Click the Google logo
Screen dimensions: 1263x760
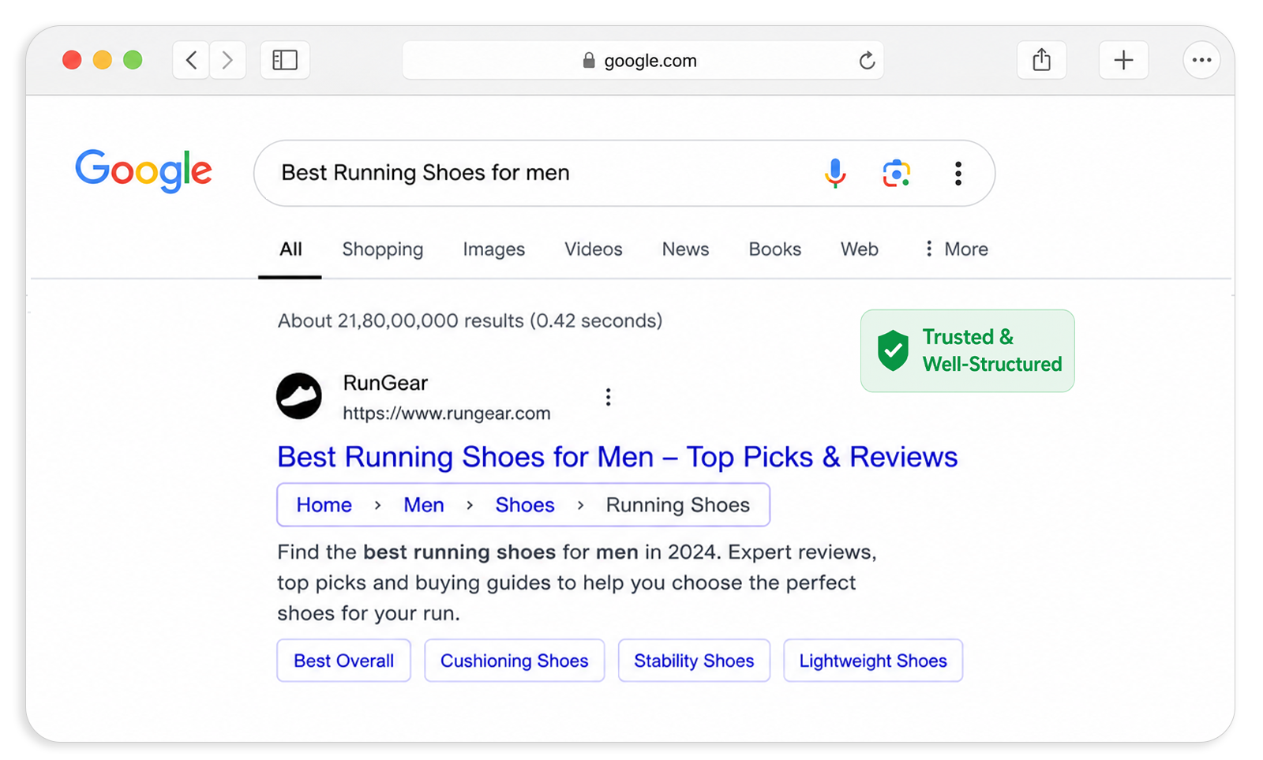point(144,170)
